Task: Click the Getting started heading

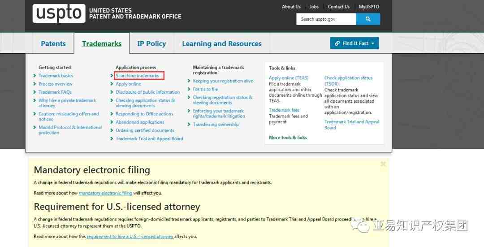Action: coord(55,67)
